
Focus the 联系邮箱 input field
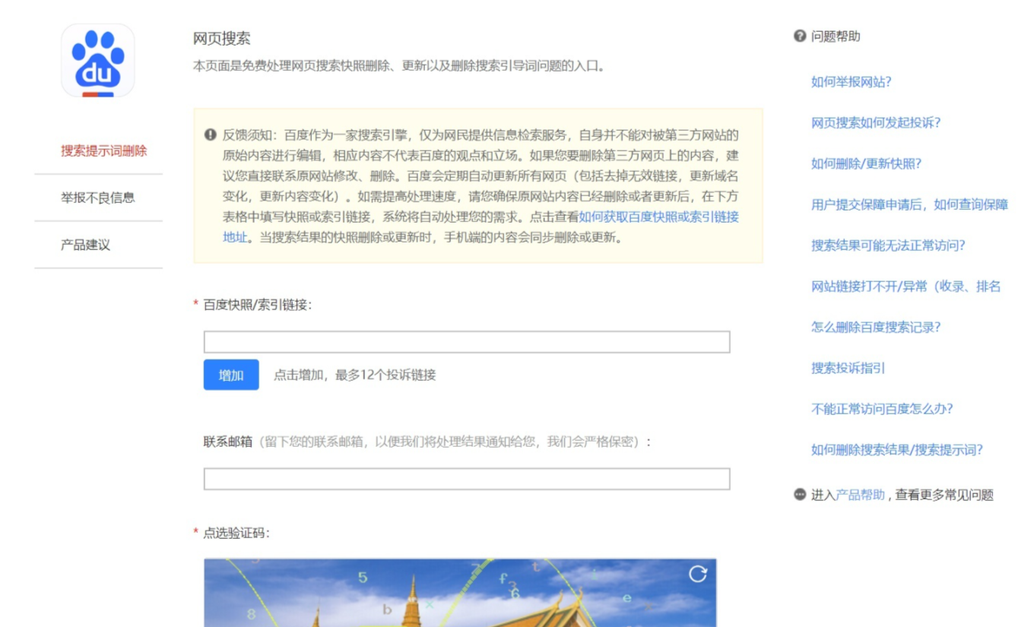pos(467,479)
